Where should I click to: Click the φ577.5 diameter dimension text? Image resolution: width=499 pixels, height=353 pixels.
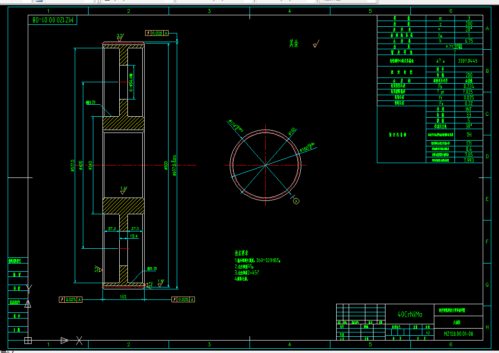point(73,165)
